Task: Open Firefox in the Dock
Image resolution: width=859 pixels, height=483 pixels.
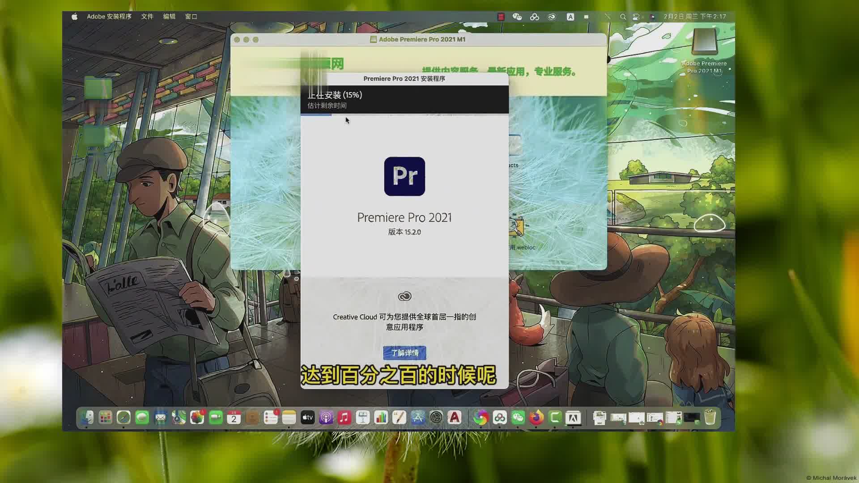Action: click(x=536, y=418)
